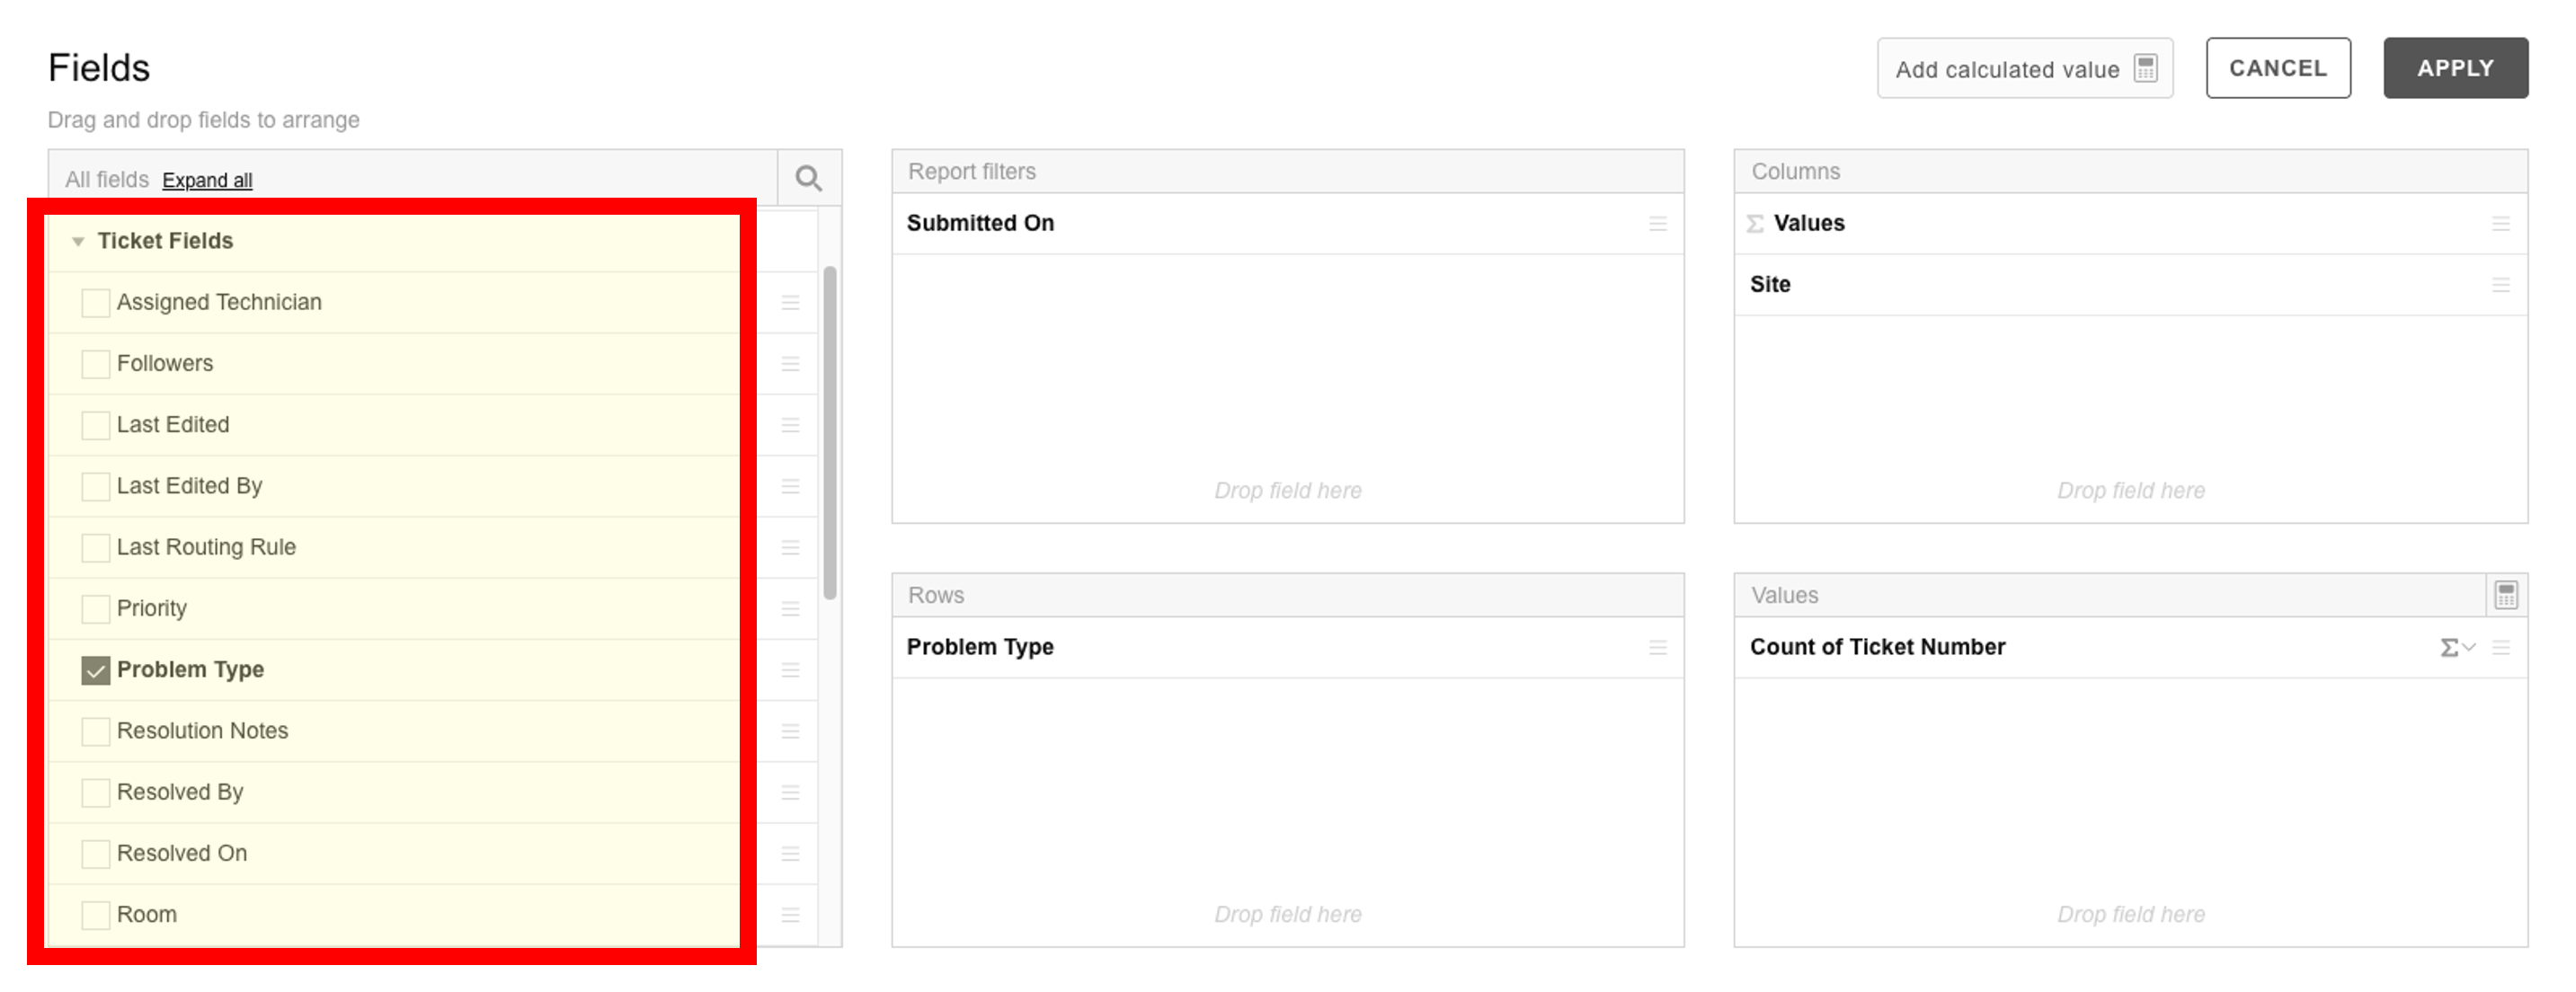Click drag handle for Priority field
This screenshot has height=992, width=2576.
click(x=790, y=609)
